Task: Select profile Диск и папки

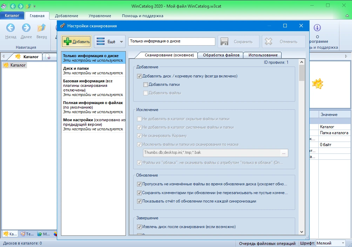Action: tap(93, 70)
